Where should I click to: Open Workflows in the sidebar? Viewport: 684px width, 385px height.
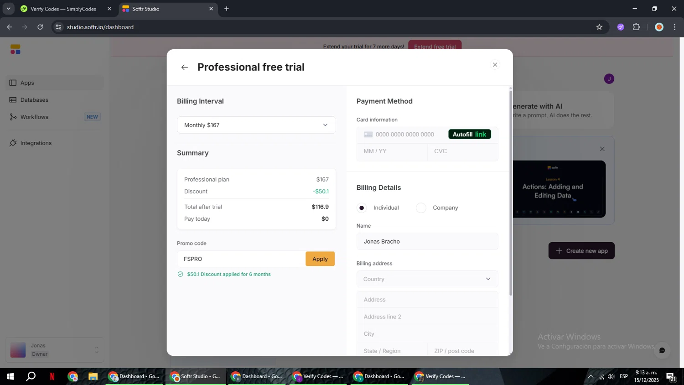[55, 117]
